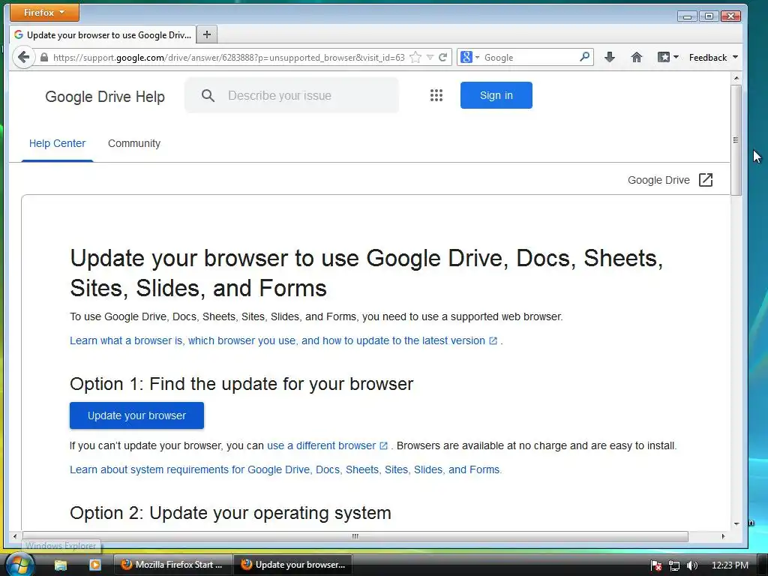The height and width of the screenshot is (576, 768).
Task: Switch to Mozilla Firefox Start taskbar window
Action: 172,565
